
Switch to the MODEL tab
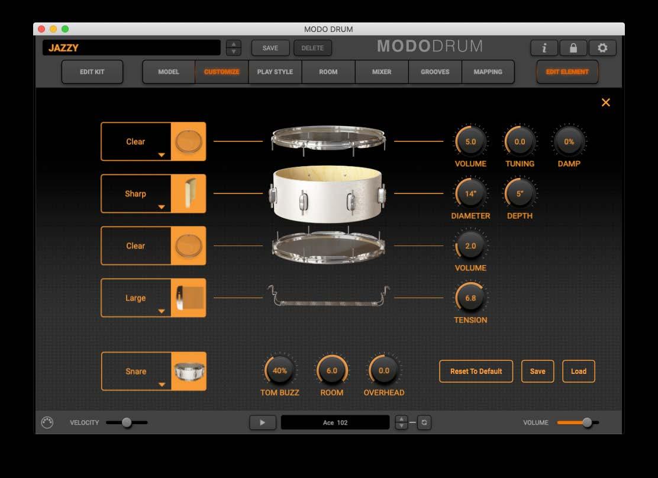[x=169, y=72]
